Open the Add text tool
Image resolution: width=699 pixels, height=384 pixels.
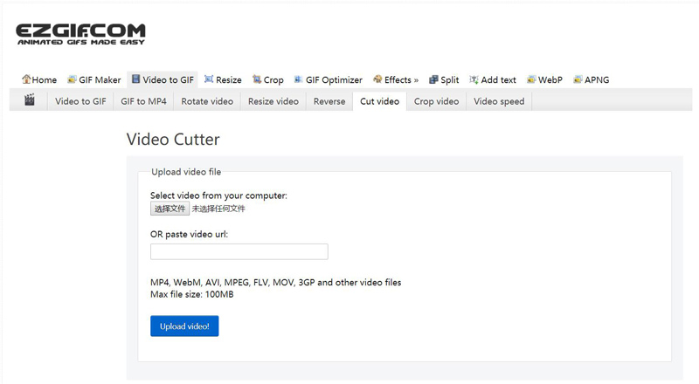coord(493,79)
